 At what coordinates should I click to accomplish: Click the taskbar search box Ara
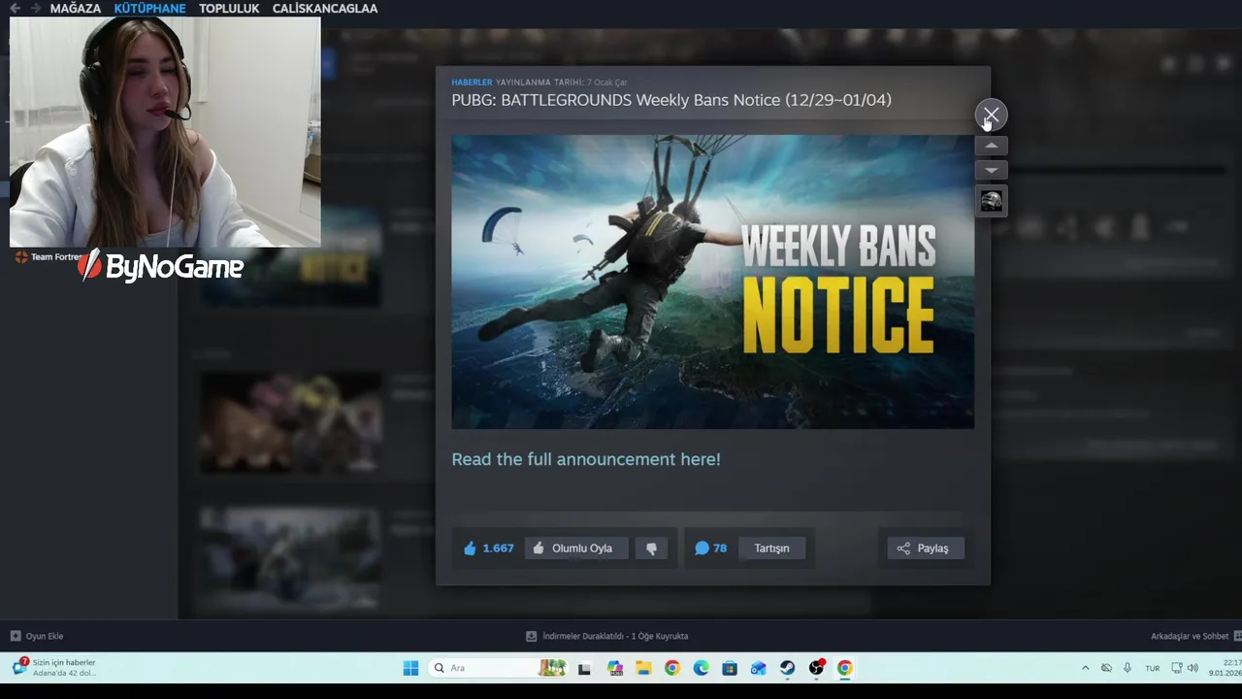tap(497, 668)
